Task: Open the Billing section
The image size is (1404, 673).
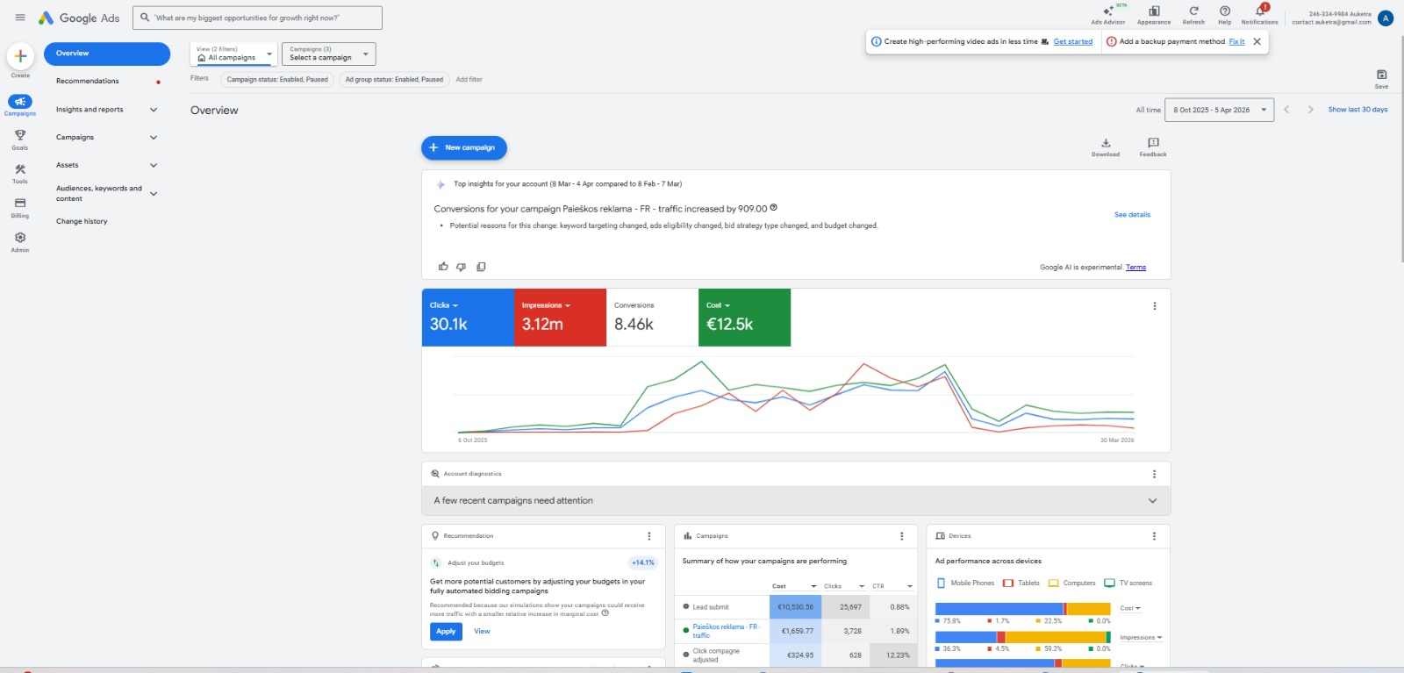Action: coord(20,208)
